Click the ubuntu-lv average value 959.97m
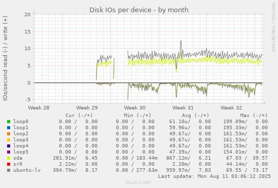278x188 pixels. 178,170
